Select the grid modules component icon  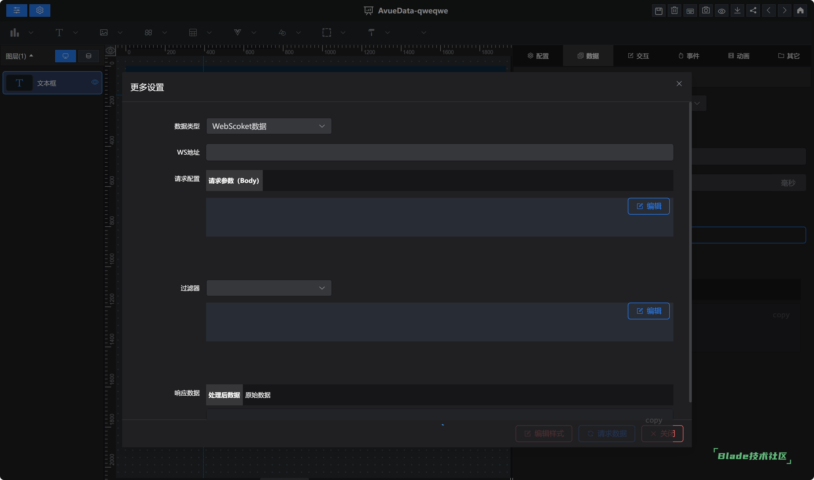tap(148, 32)
